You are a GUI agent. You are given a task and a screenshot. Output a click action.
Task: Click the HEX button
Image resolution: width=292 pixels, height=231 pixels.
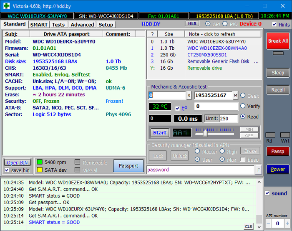click(x=192, y=23)
